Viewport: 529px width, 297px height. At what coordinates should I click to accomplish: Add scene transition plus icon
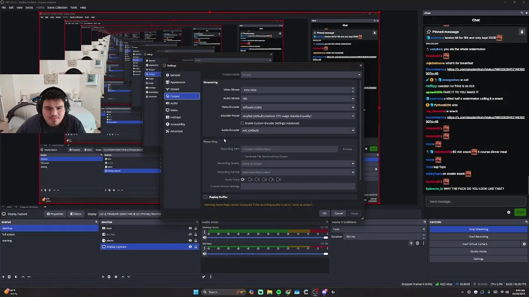click(x=411, y=243)
